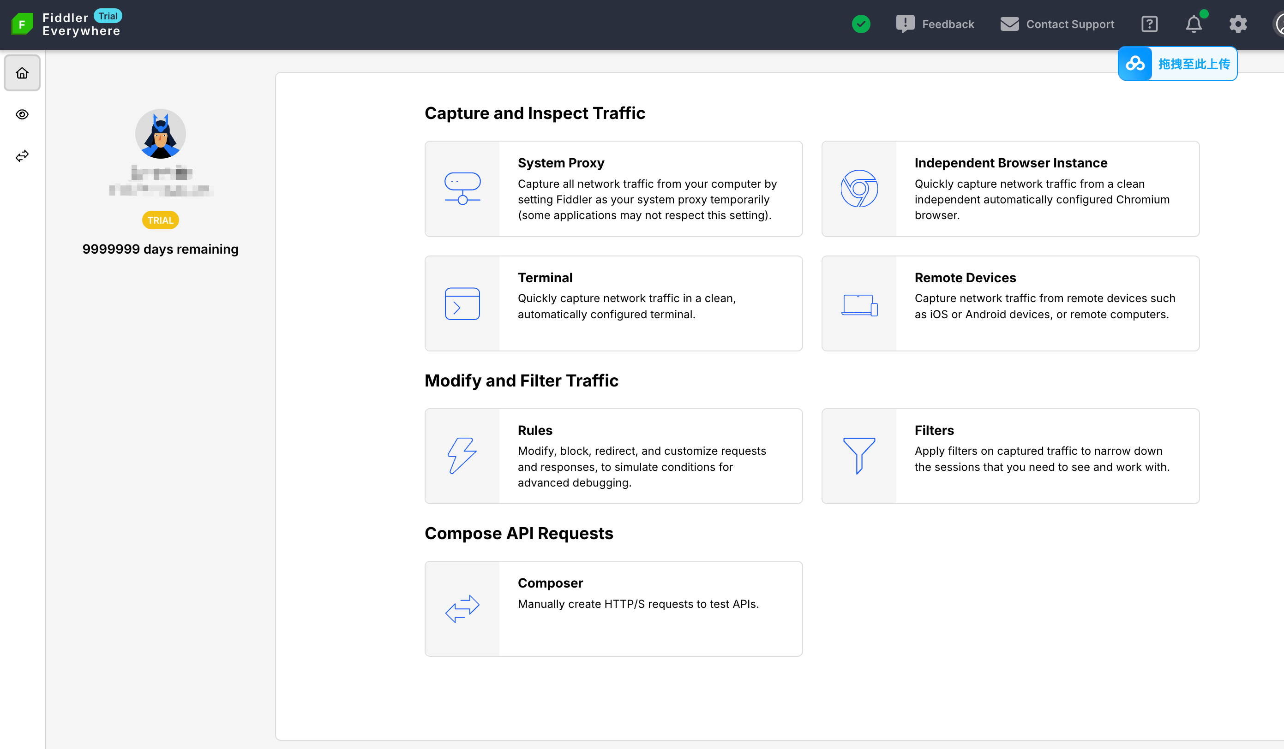Open the Filters funnel card
The height and width of the screenshot is (749, 1284).
(x=1010, y=456)
